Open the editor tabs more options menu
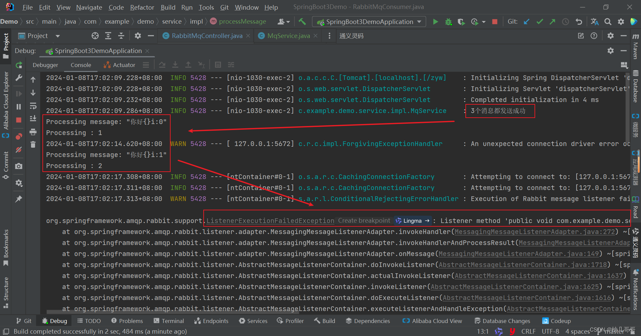 (x=330, y=36)
